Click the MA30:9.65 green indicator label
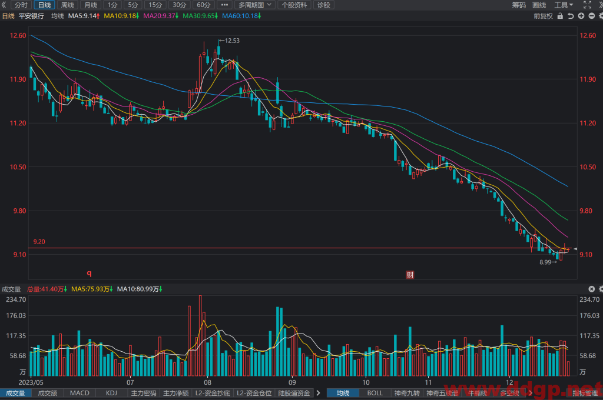 click(200, 16)
